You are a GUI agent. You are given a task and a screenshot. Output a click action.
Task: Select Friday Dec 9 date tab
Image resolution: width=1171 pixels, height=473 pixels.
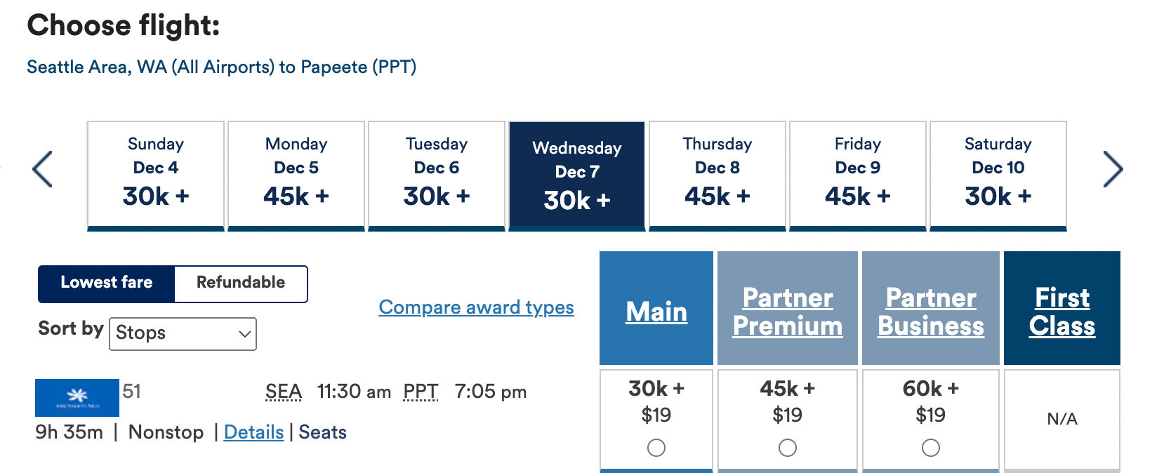click(x=858, y=175)
